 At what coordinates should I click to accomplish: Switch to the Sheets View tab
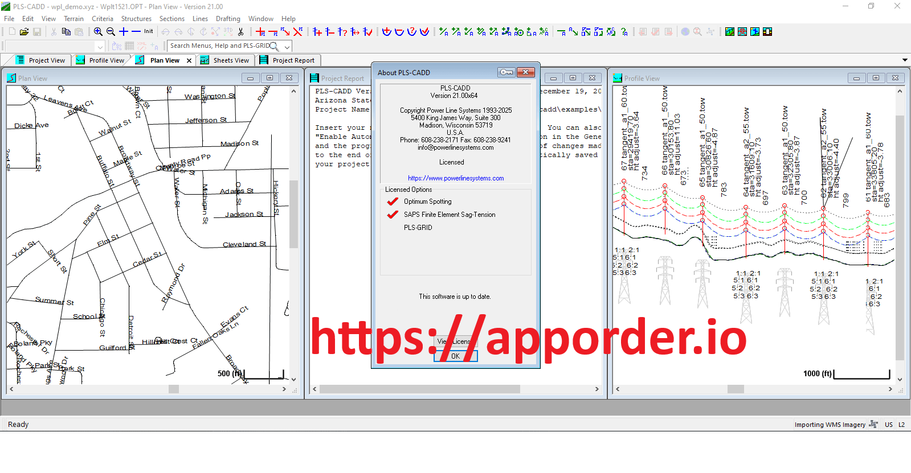pos(225,60)
